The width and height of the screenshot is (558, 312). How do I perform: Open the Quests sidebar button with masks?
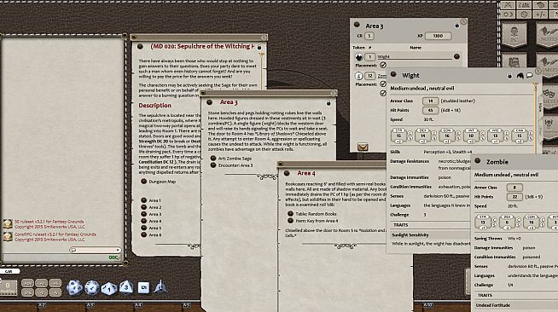(x=549, y=96)
